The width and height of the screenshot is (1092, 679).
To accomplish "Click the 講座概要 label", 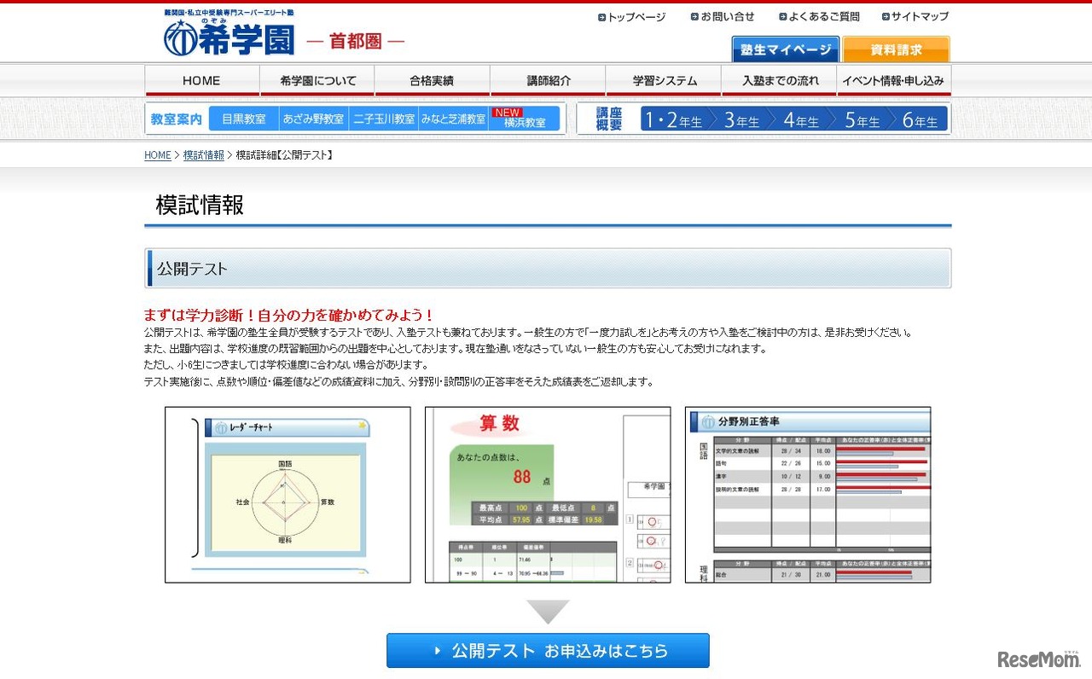I will (609, 119).
